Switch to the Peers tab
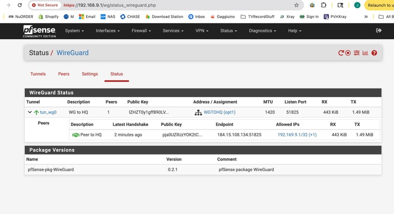 [64, 74]
